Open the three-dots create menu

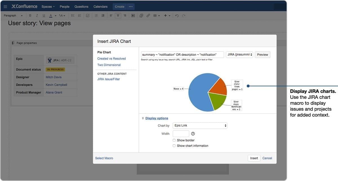pos(130,6)
